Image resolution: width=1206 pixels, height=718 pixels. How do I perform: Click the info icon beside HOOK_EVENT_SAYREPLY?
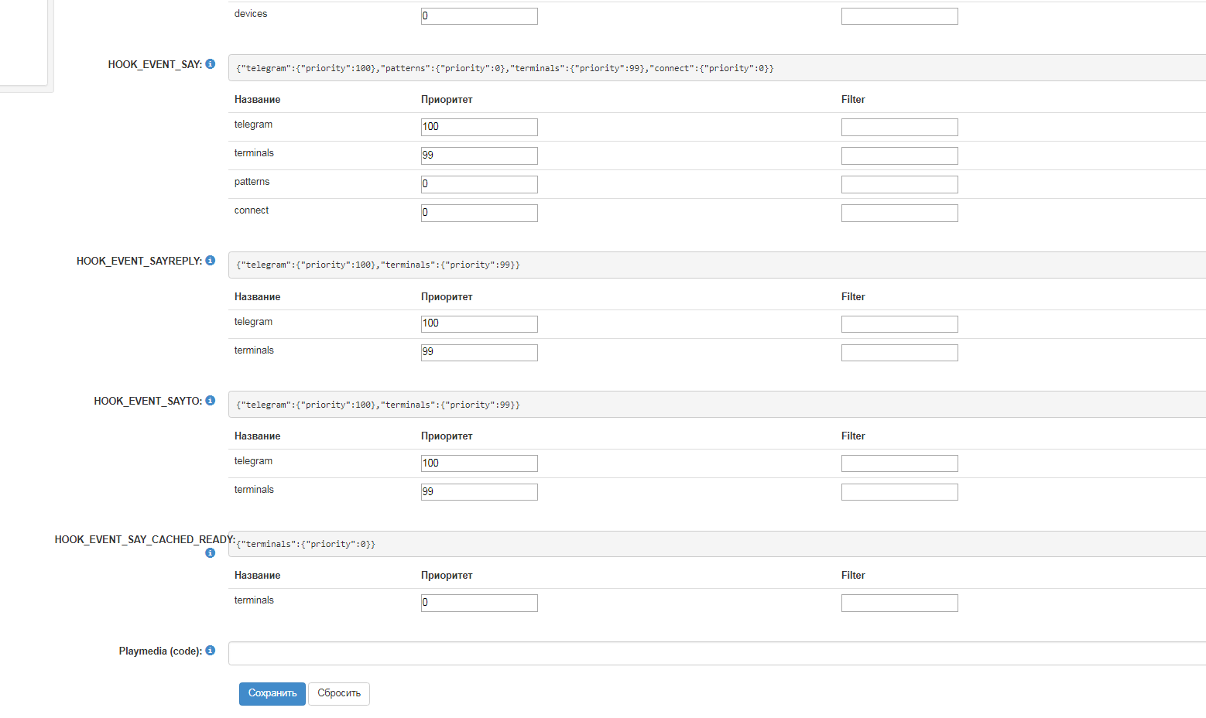(x=210, y=261)
